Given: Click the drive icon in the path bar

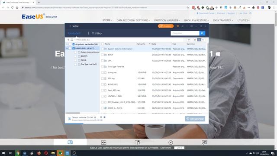Looking at the screenshot, I should click(x=72, y=40).
